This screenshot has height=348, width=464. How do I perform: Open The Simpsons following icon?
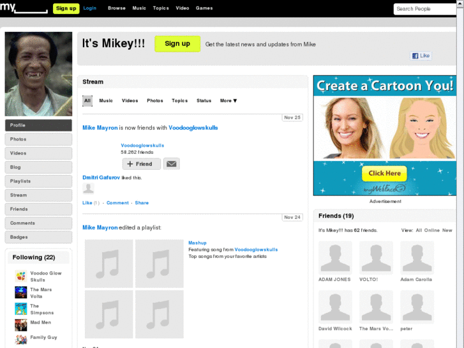tap(20, 309)
